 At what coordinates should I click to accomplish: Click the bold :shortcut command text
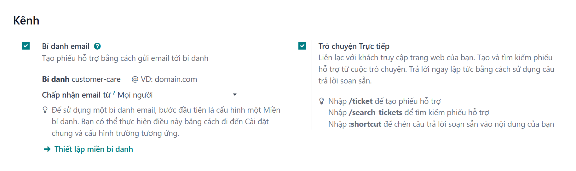(365, 124)
